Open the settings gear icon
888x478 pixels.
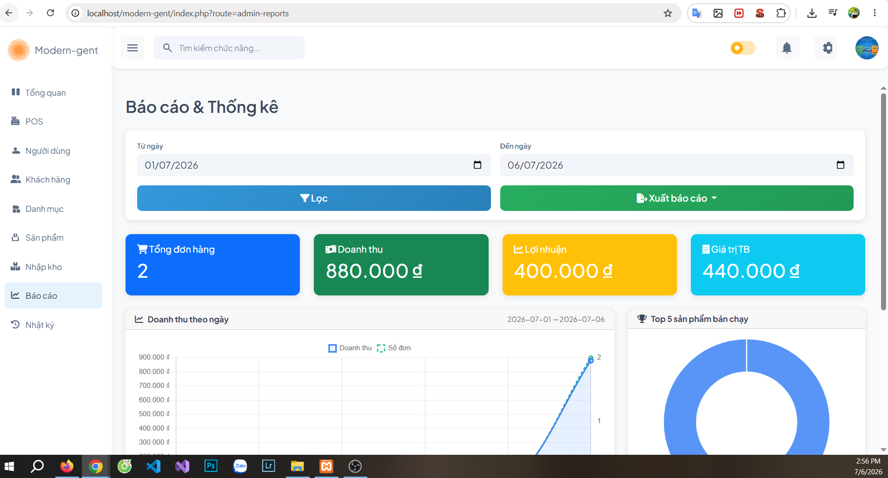coord(828,48)
